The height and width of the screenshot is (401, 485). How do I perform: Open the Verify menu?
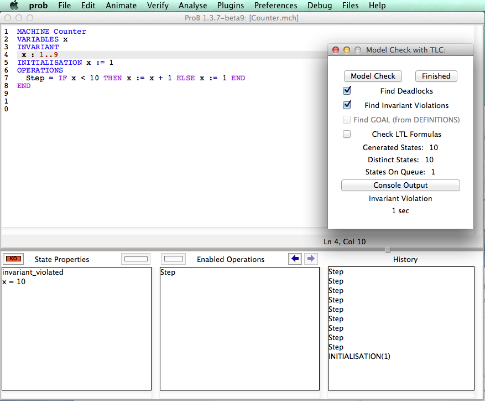(x=158, y=6)
